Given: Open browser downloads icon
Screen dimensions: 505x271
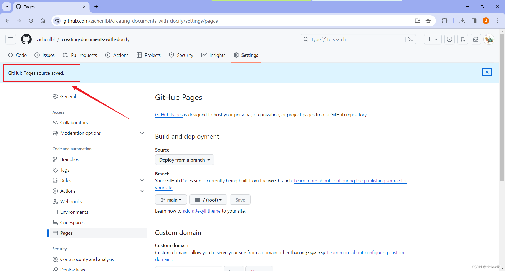Looking at the screenshot, I should pyautogui.click(x=462, y=21).
